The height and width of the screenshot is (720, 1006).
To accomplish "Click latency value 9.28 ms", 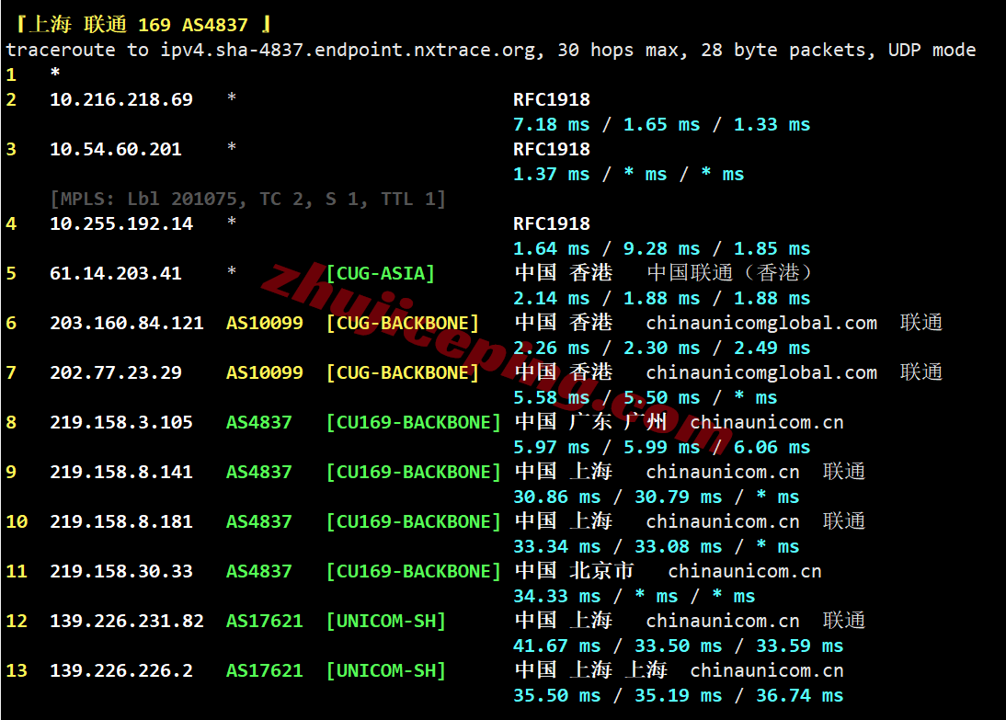I will coord(661,248).
